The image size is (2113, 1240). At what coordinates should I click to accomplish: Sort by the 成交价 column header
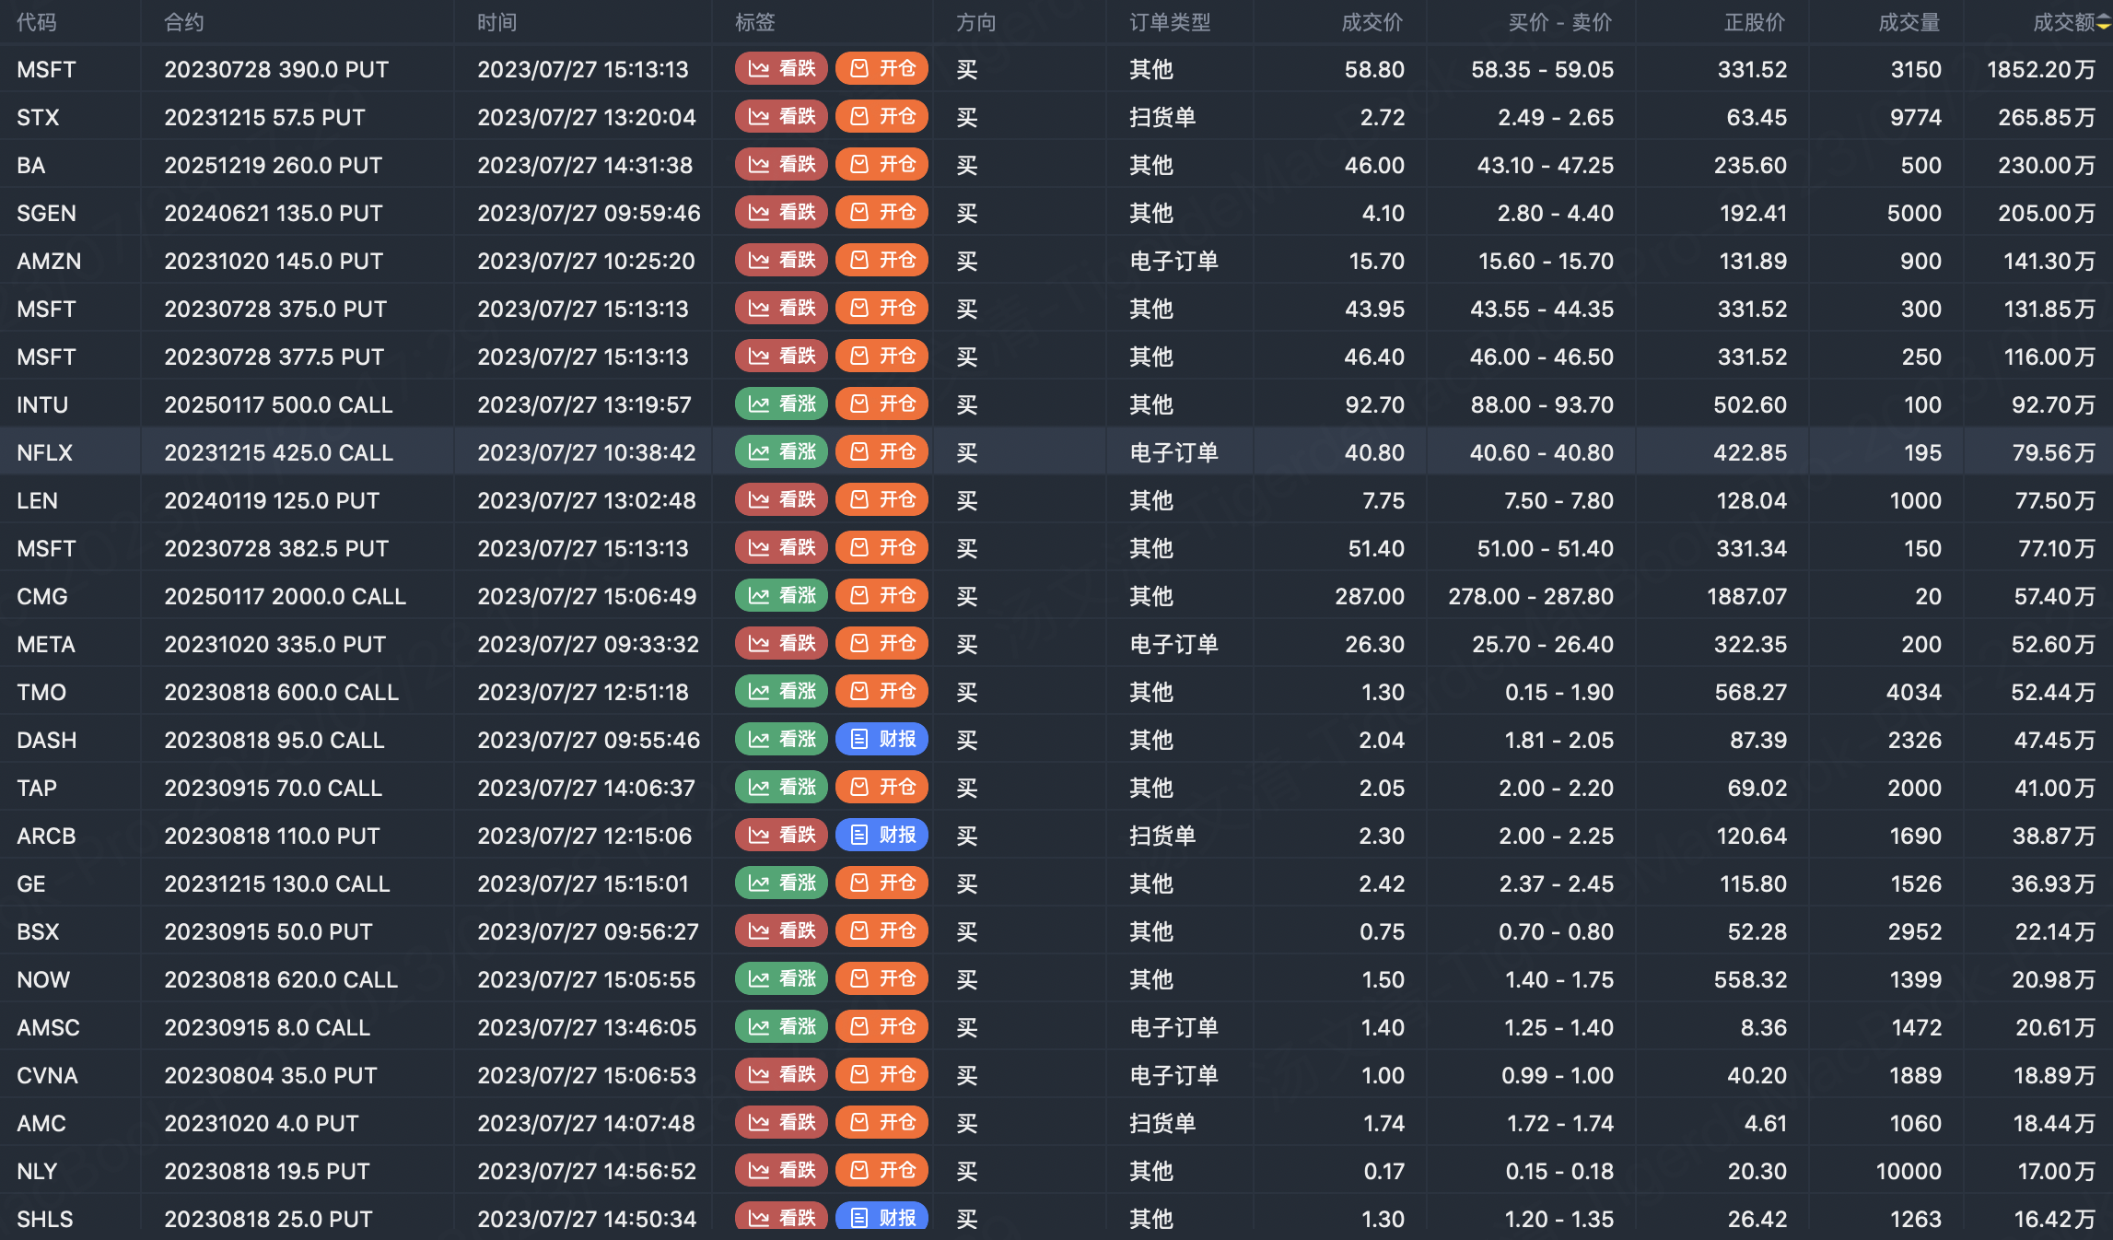[1372, 23]
